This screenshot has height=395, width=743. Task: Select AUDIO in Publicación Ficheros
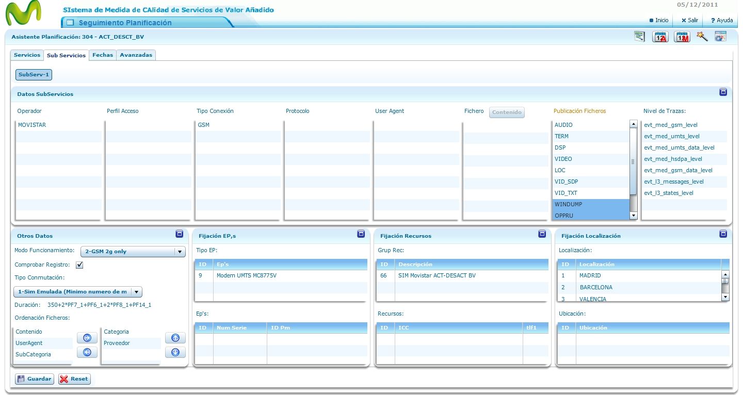point(591,125)
